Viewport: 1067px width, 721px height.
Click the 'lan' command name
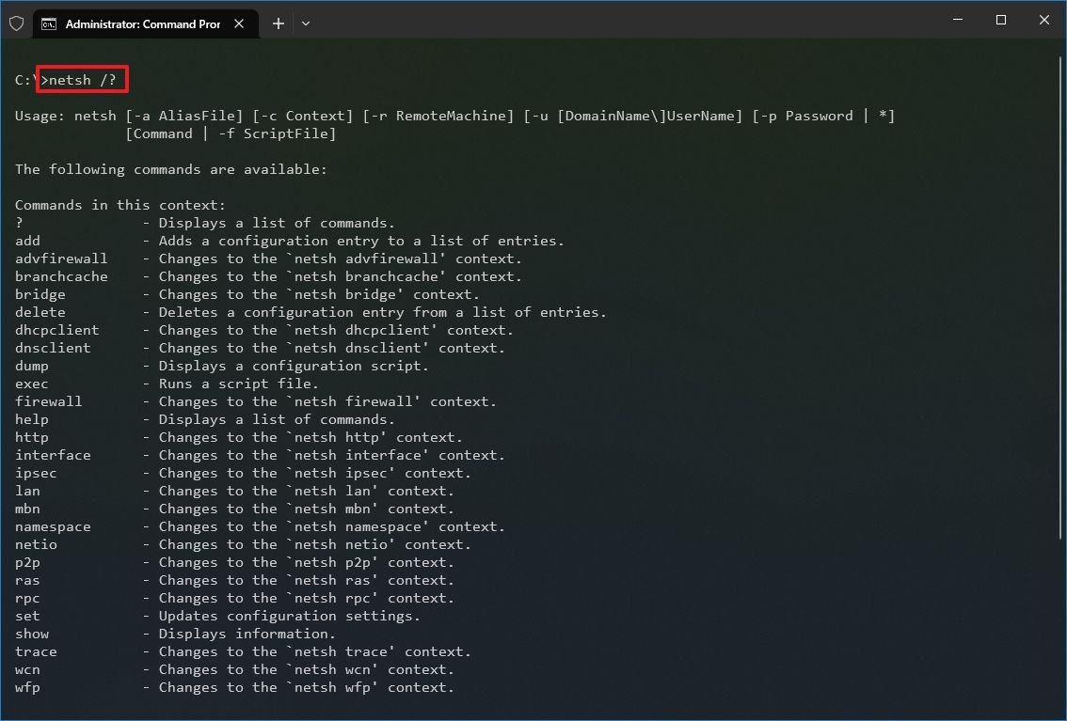click(27, 491)
